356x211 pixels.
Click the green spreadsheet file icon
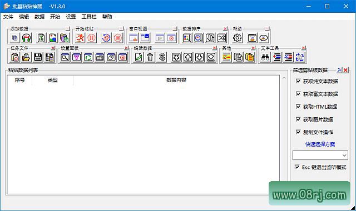pos(41,38)
